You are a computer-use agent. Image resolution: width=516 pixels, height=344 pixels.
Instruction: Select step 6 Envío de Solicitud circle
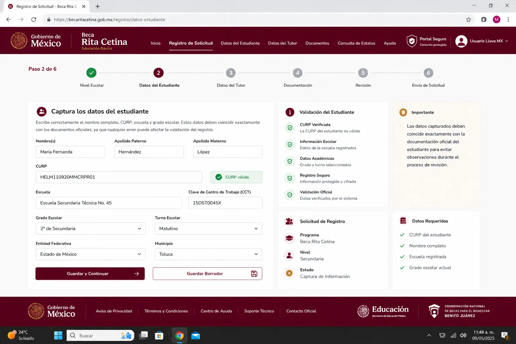point(428,73)
